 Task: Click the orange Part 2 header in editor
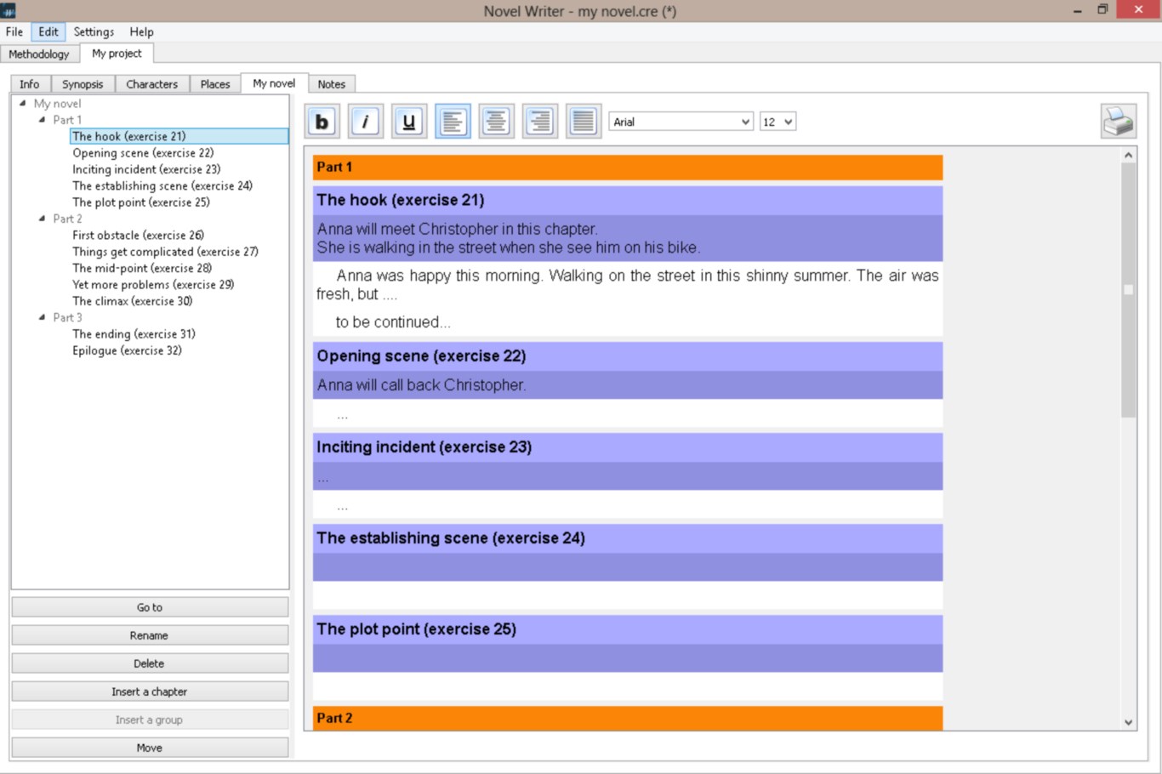click(628, 718)
